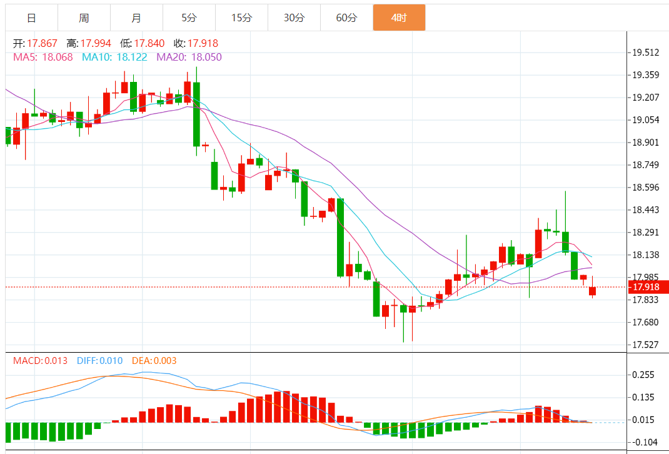Click the MA20: 18.050 indicator label
The image size is (669, 454).
189,57
